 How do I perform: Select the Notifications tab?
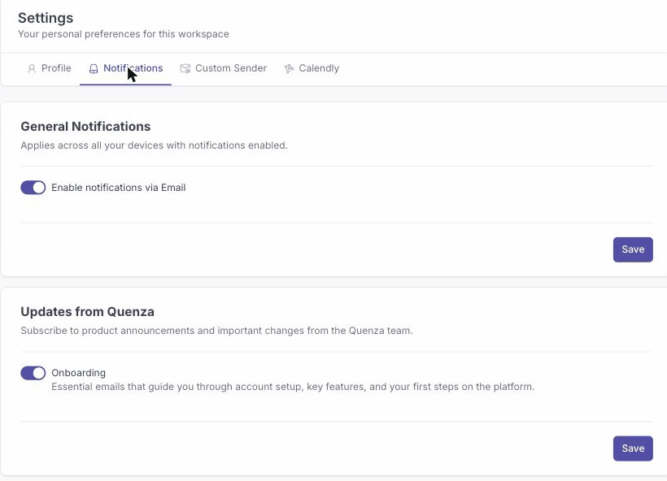click(x=125, y=68)
